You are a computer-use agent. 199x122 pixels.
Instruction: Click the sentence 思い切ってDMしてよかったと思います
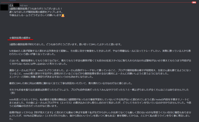coord(101,44)
